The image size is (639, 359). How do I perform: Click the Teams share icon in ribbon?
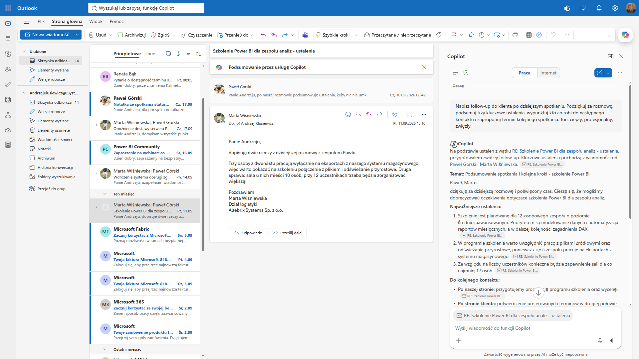pyautogui.click(x=305, y=35)
